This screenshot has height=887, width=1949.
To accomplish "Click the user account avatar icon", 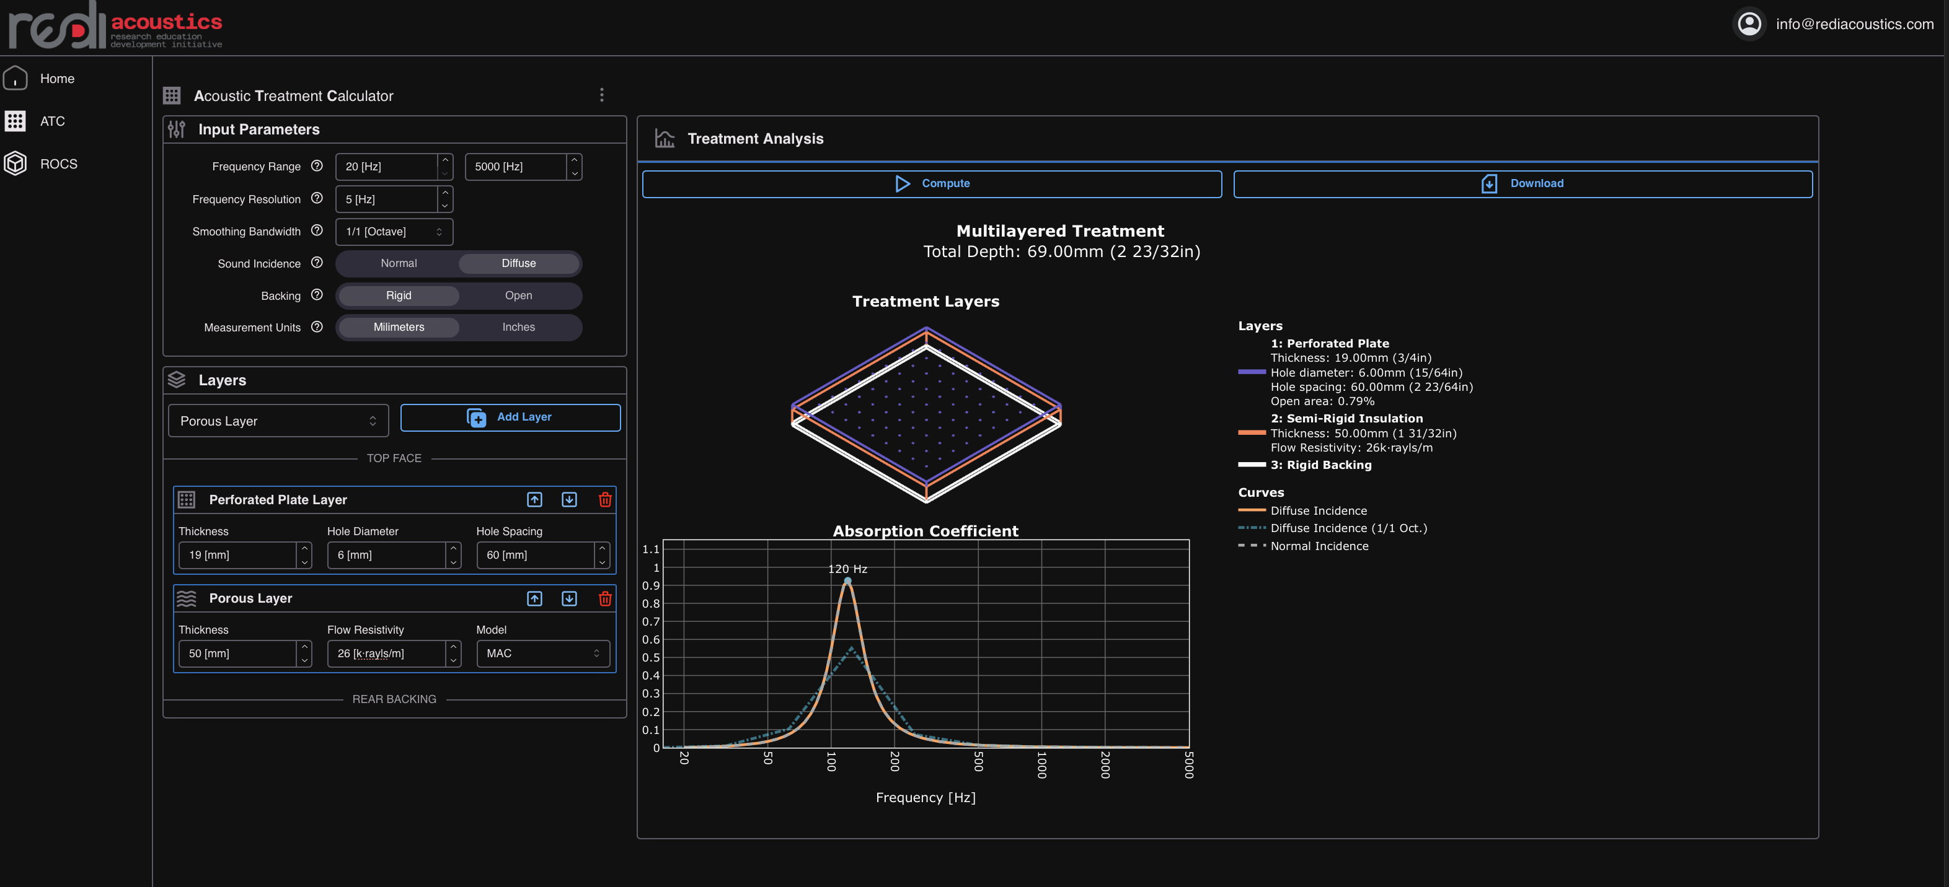I will 1749,24.
